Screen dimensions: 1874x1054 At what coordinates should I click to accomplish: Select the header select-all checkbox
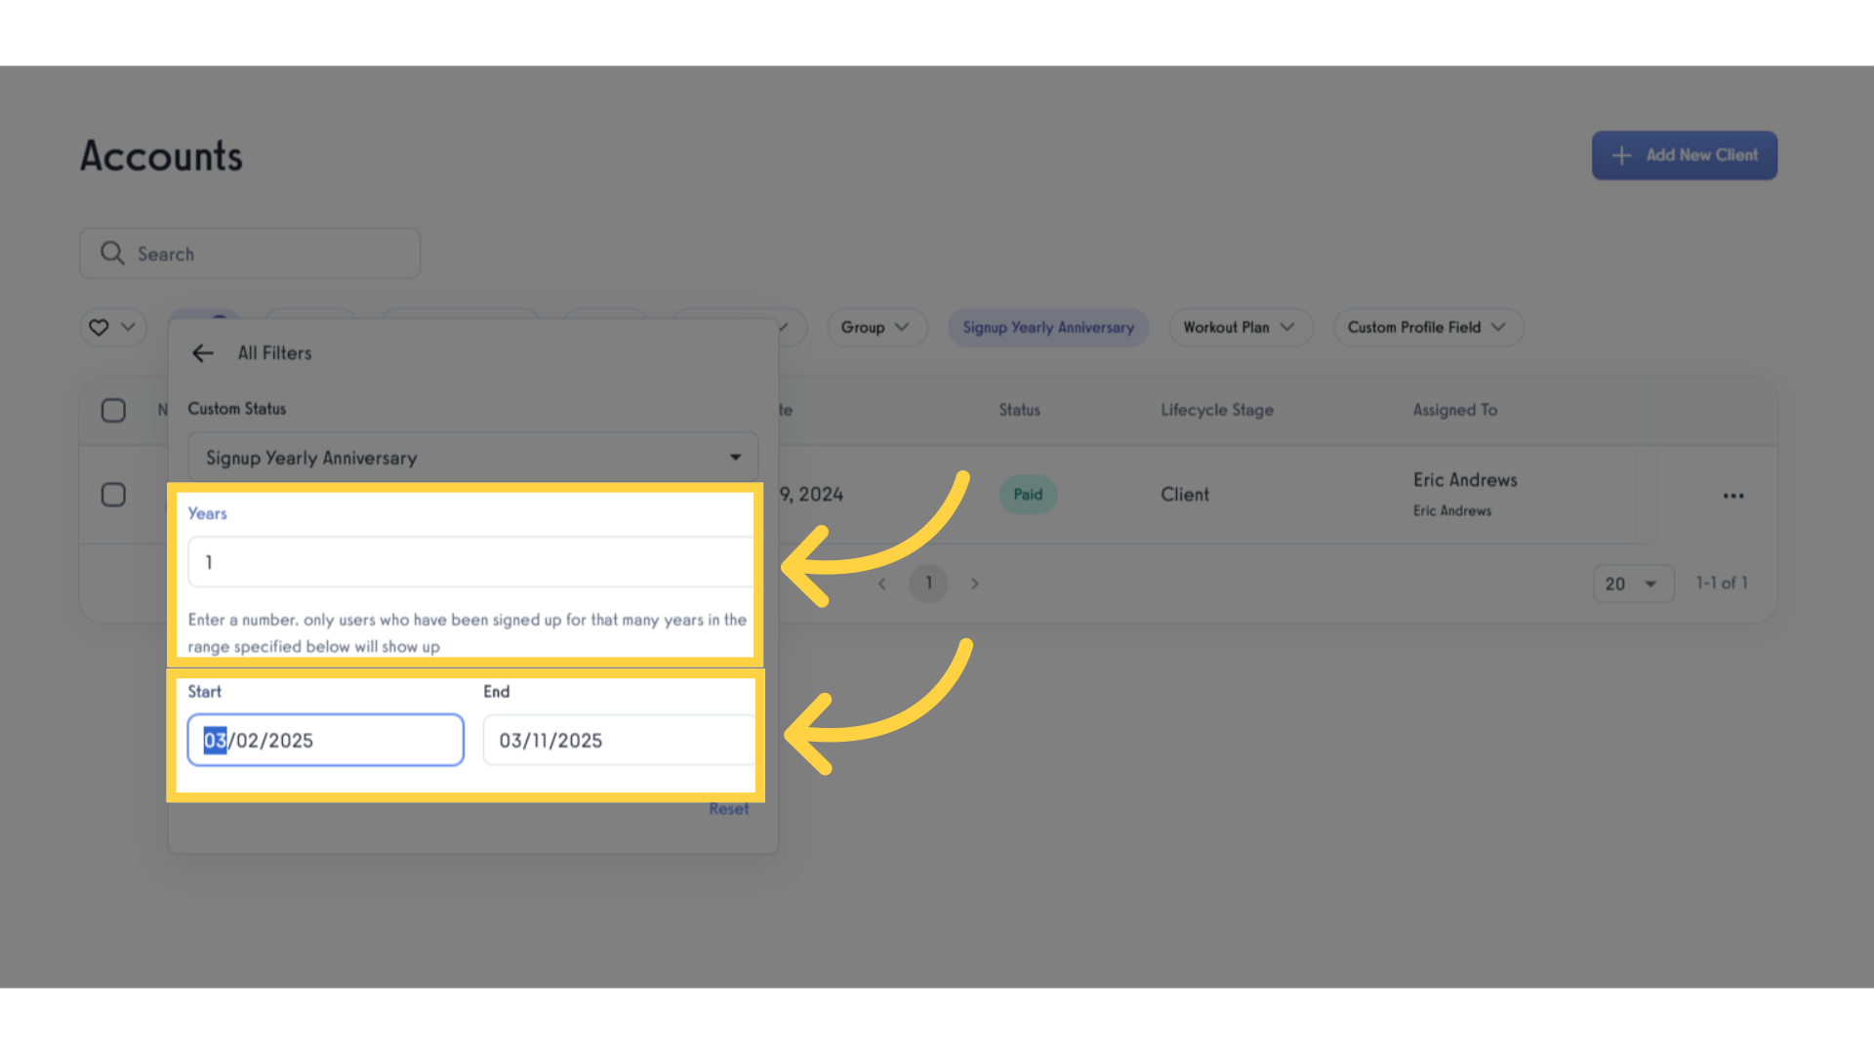(x=113, y=410)
